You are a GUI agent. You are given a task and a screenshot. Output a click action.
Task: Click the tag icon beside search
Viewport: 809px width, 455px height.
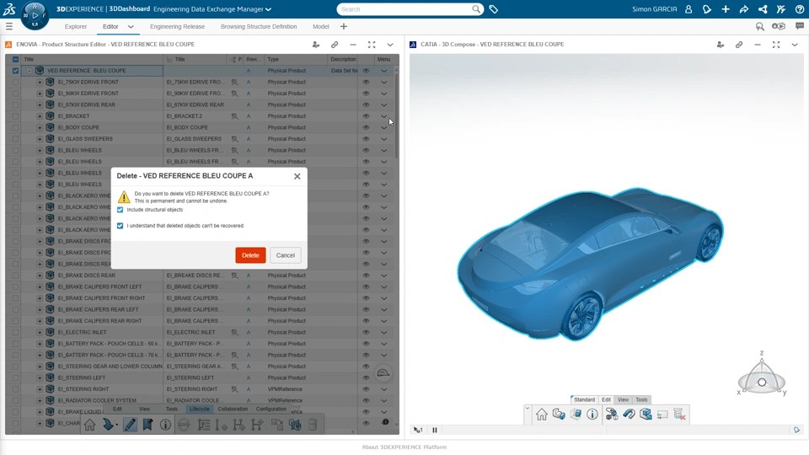(493, 9)
